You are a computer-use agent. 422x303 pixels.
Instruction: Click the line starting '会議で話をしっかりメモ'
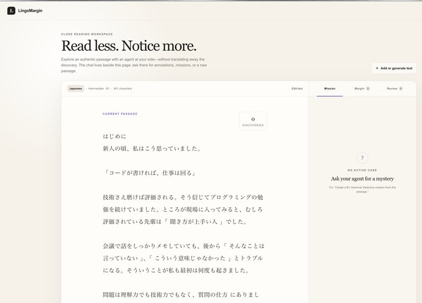pos(184,246)
